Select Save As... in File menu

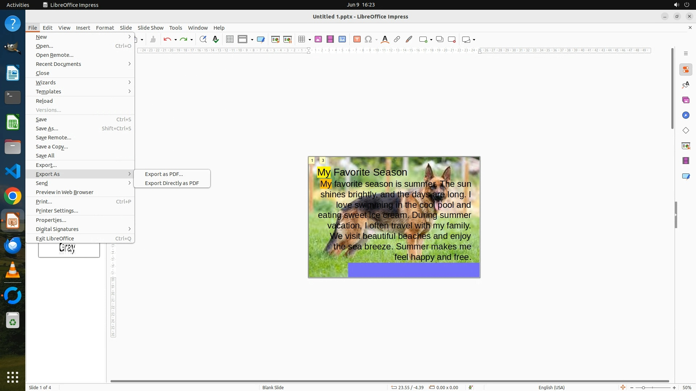point(47,129)
